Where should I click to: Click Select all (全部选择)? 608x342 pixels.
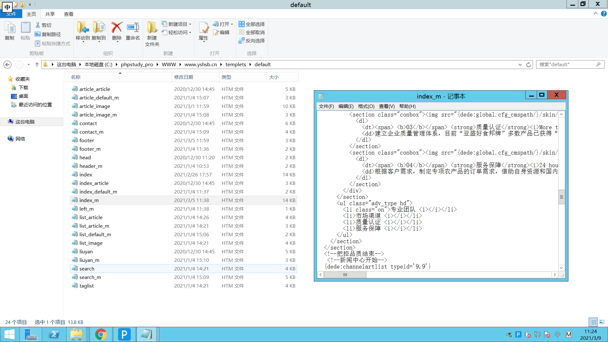coord(252,24)
